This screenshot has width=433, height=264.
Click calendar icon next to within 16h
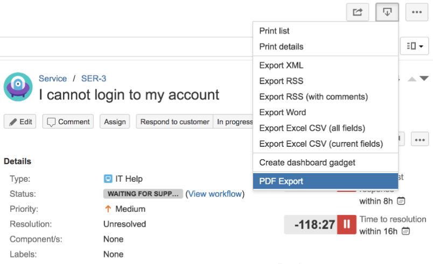(406, 231)
